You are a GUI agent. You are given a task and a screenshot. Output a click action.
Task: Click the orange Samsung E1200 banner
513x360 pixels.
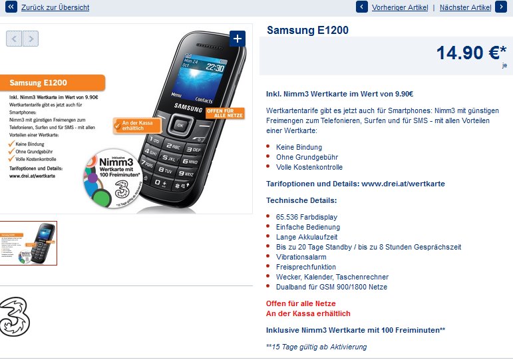[x=53, y=83]
